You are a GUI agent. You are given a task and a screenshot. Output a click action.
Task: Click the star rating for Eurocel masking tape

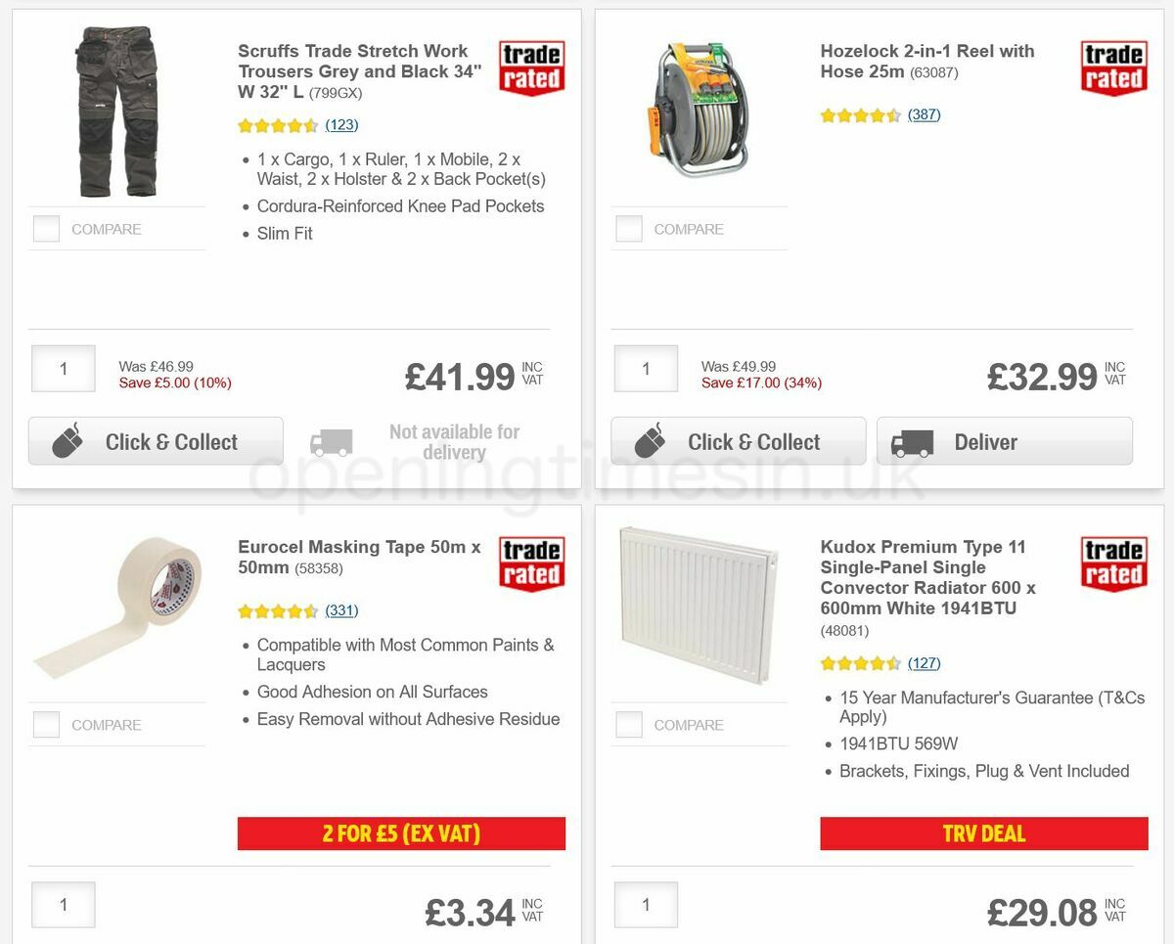[279, 610]
